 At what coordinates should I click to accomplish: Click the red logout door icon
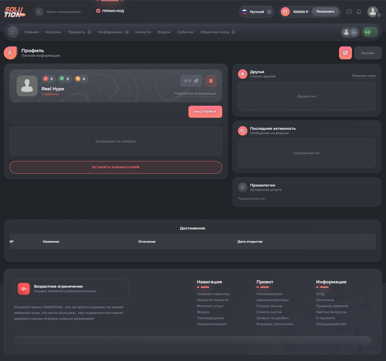210,81
